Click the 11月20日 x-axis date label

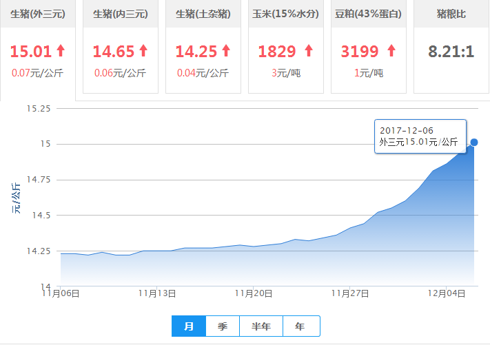pos(254,293)
